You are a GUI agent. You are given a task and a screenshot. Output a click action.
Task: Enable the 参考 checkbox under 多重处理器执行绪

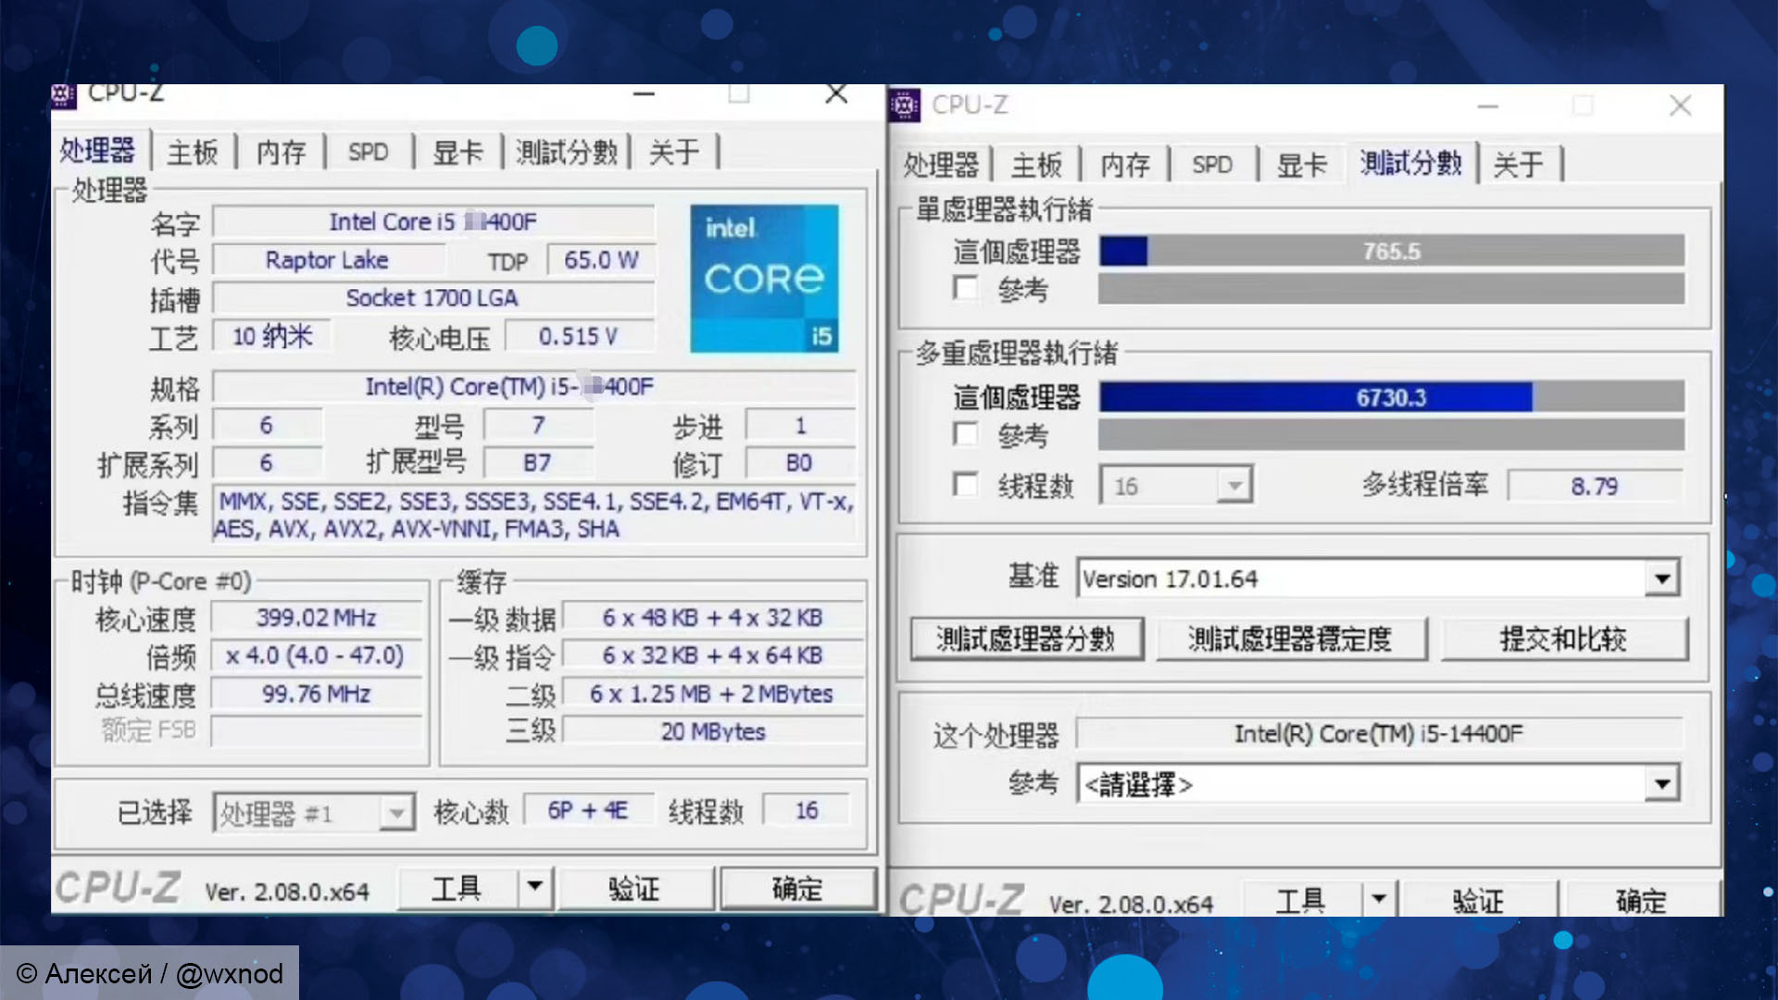(966, 433)
